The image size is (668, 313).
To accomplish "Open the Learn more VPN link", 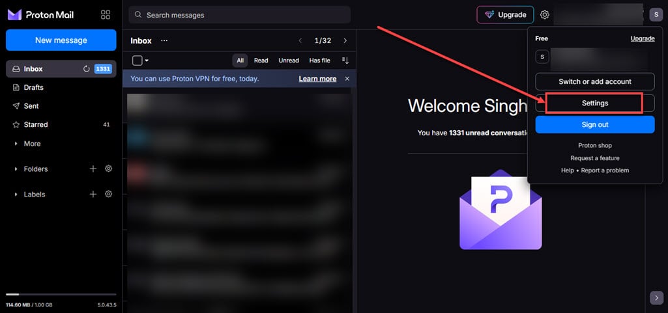I will click(x=317, y=79).
